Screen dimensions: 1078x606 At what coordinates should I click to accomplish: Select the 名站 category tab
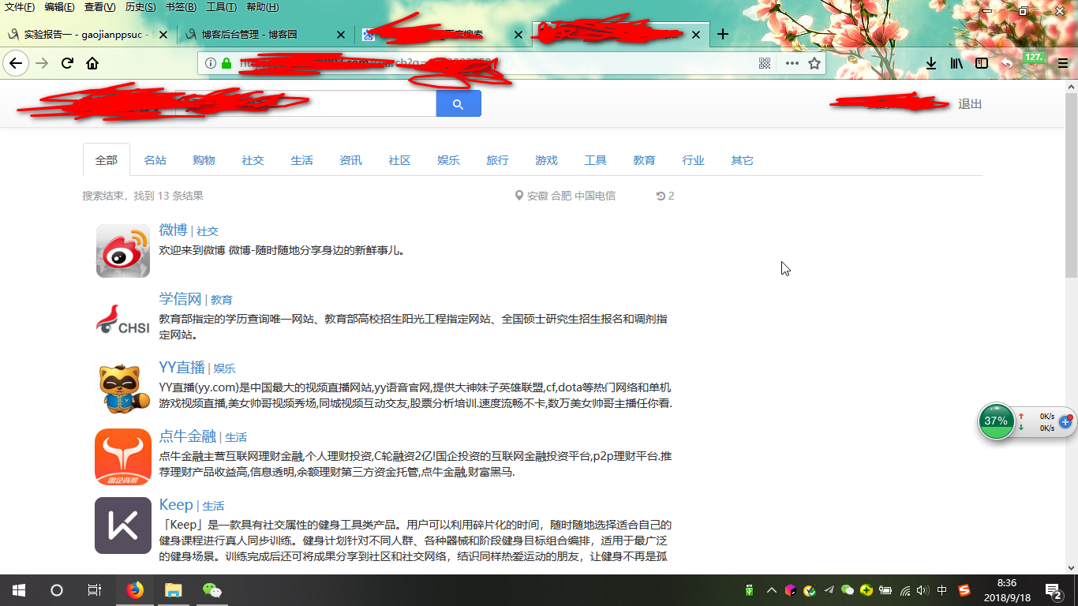pos(155,160)
